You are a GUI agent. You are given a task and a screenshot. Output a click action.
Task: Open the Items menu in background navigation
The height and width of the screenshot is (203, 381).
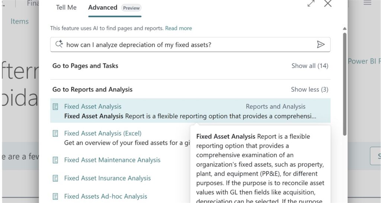coord(20,21)
